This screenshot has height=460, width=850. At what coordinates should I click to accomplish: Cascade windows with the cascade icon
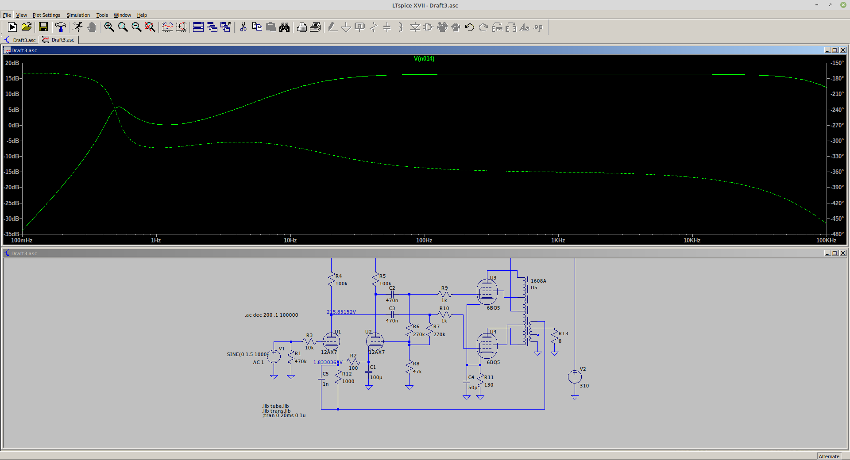click(212, 27)
